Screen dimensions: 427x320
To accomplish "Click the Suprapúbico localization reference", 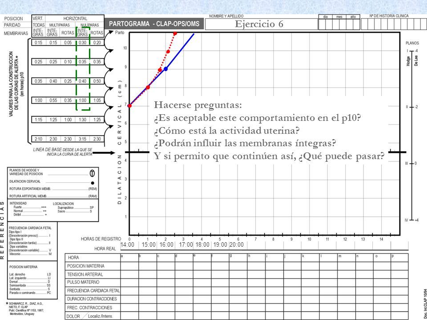I will 76,208.
